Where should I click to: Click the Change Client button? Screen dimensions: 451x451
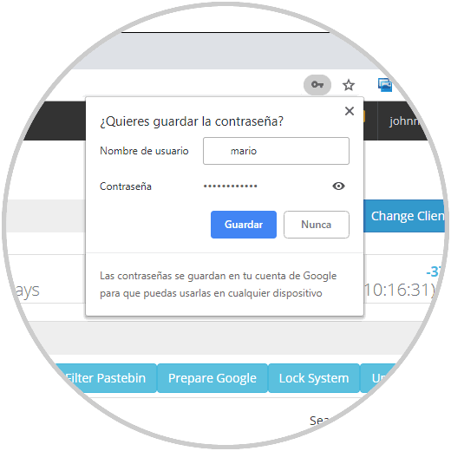click(x=404, y=216)
